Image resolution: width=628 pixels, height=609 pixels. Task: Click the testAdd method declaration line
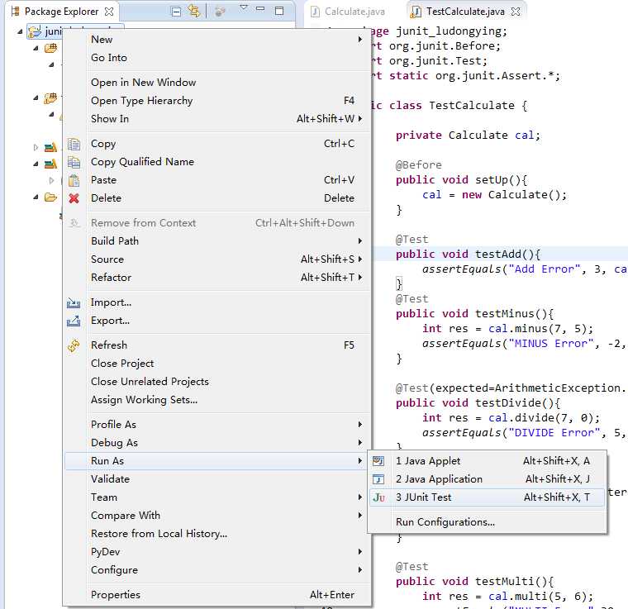coord(468,255)
